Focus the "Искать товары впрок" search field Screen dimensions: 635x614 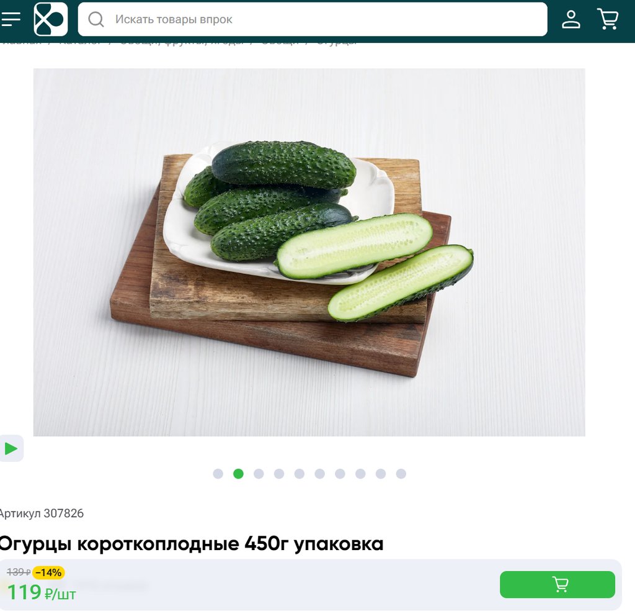tap(313, 19)
